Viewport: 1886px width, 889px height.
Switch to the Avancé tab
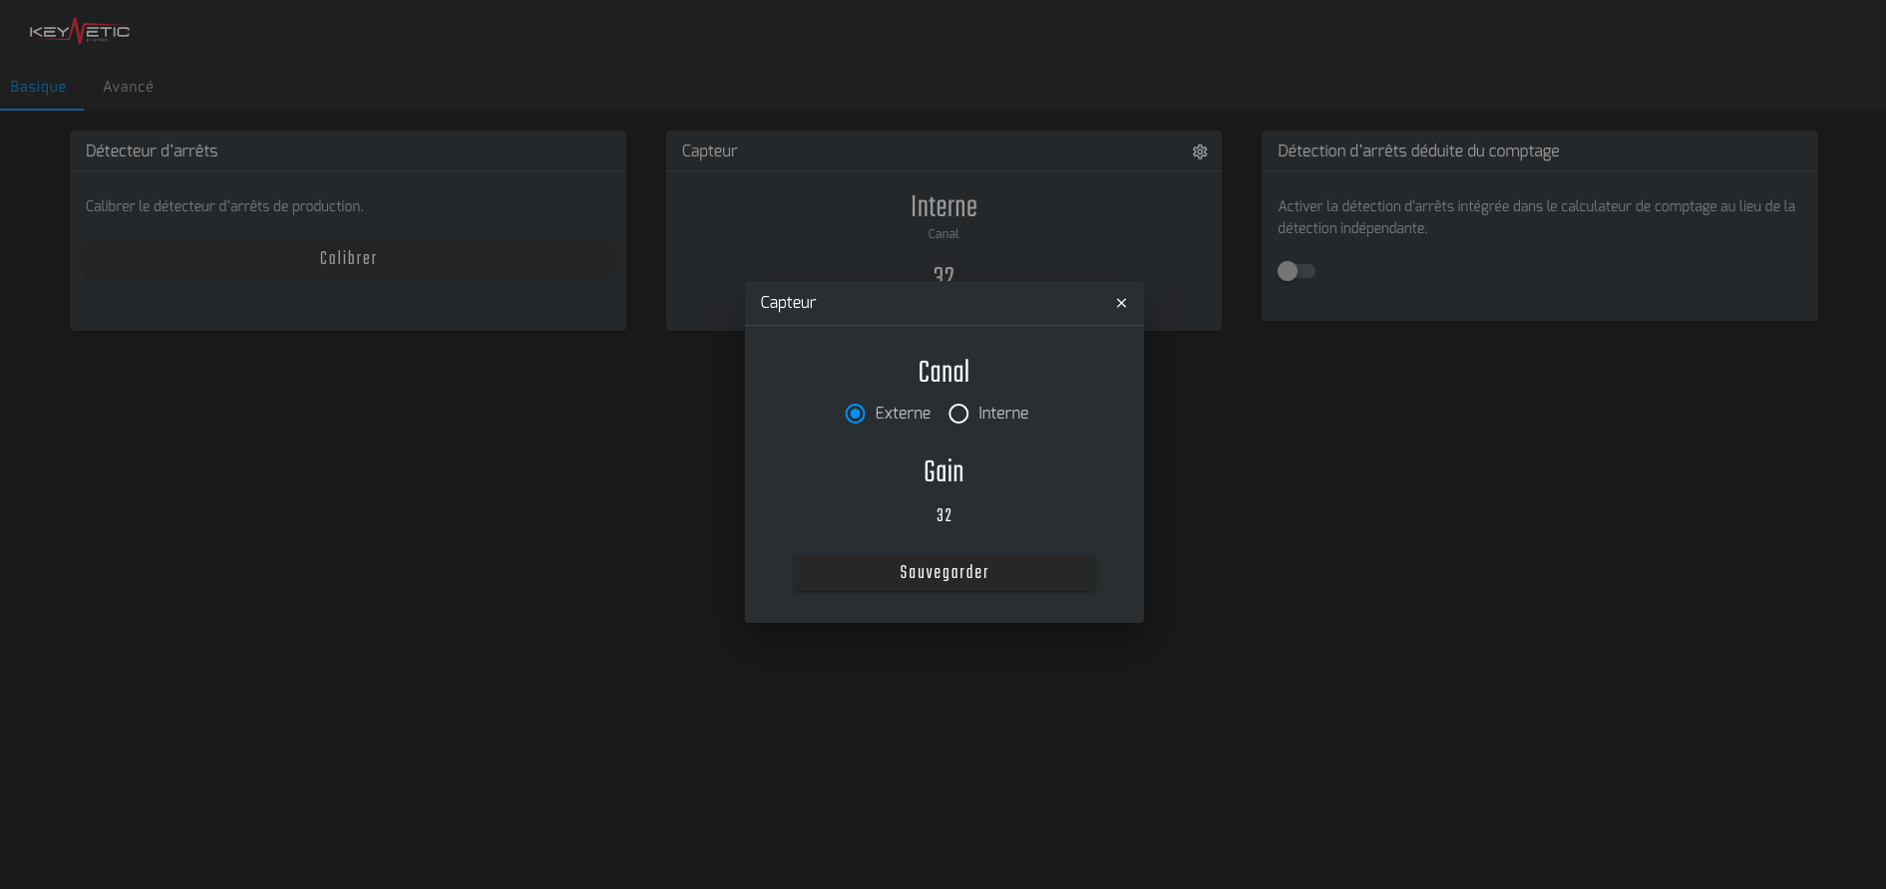[129, 87]
